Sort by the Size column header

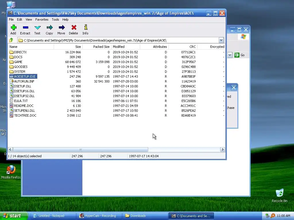[68, 47]
